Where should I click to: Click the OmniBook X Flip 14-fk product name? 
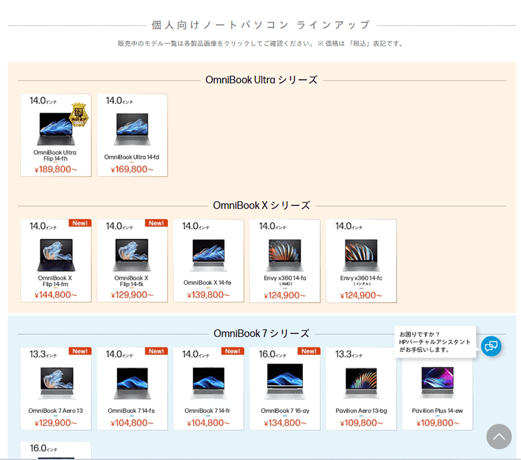132,281
